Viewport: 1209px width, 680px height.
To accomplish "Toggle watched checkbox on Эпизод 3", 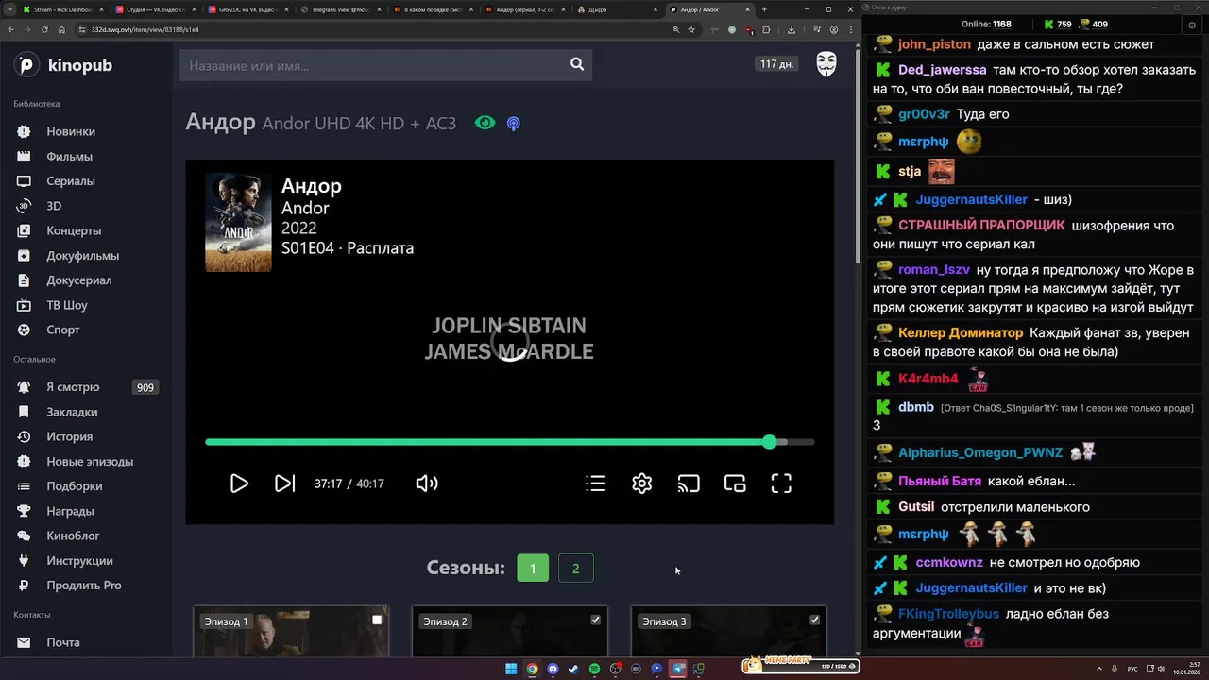I will point(814,620).
